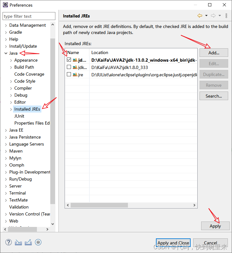Click the Remove button
The width and height of the screenshot is (232, 253).
214,85
